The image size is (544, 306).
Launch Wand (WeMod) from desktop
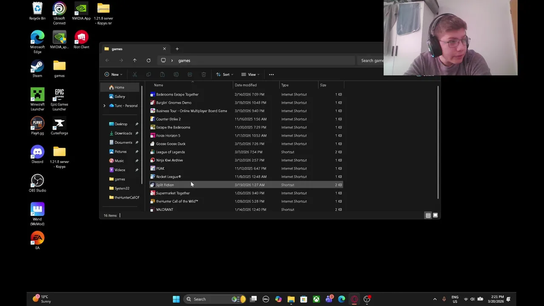click(37, 214)
